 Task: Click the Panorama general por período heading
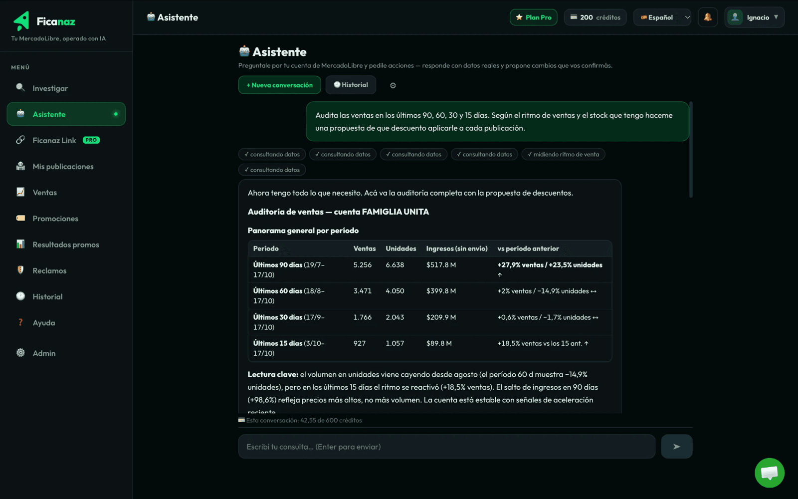click(x=303, y=231)
